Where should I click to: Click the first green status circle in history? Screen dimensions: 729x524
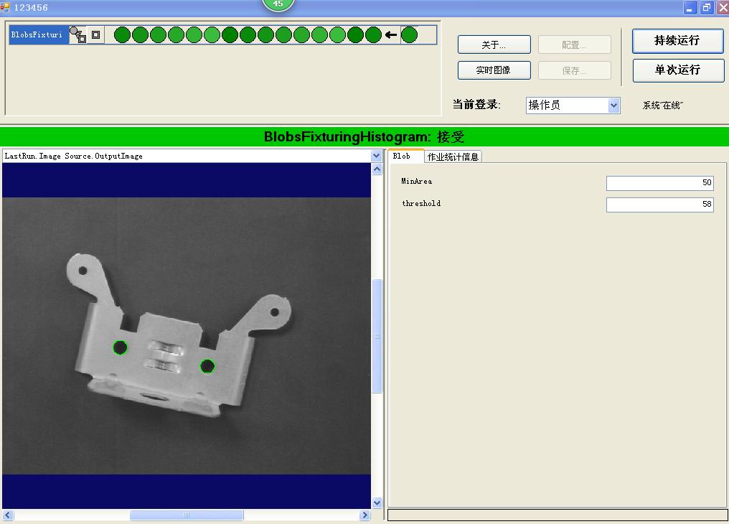click(x=122, y=34)
